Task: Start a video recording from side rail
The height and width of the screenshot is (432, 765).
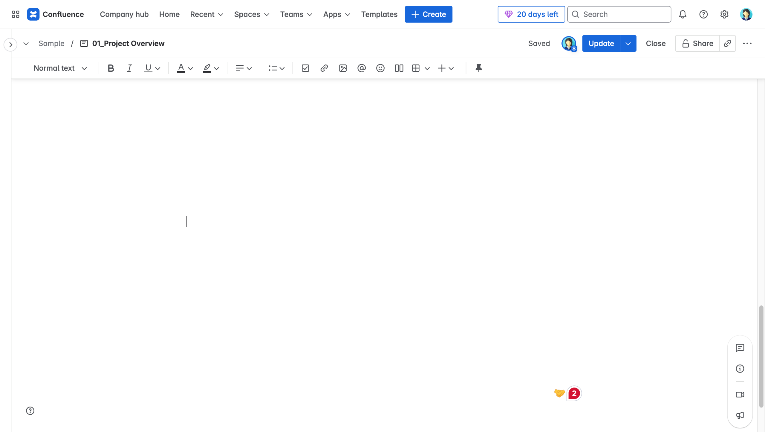Action: tap(740, 395)
